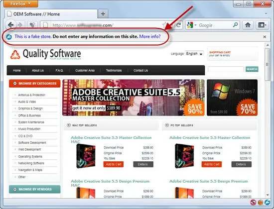Open the Adobe Creative Suite 5.5 banner
274x209 pixels.
[x=134, y=98]
